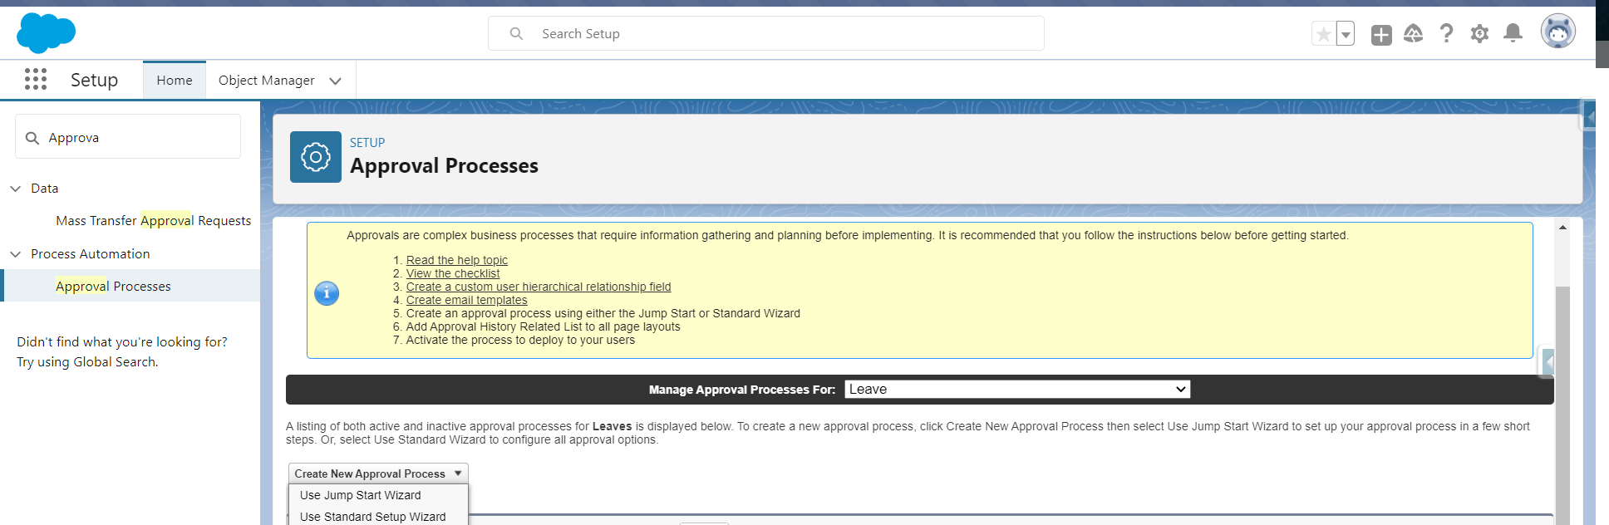Open the favorites list dropdown arrow
This screenshot has height=525, width=1609.
click(x=1345, y=34)
